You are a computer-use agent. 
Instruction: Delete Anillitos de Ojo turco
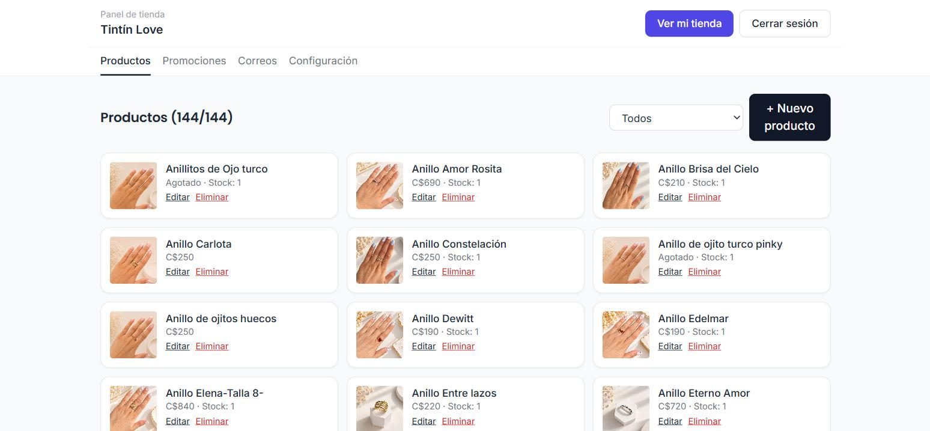click(211, 197)
